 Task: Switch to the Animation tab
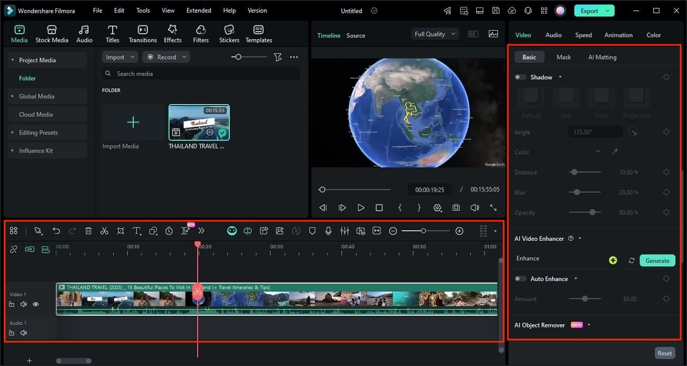click(x=618, y=35)
